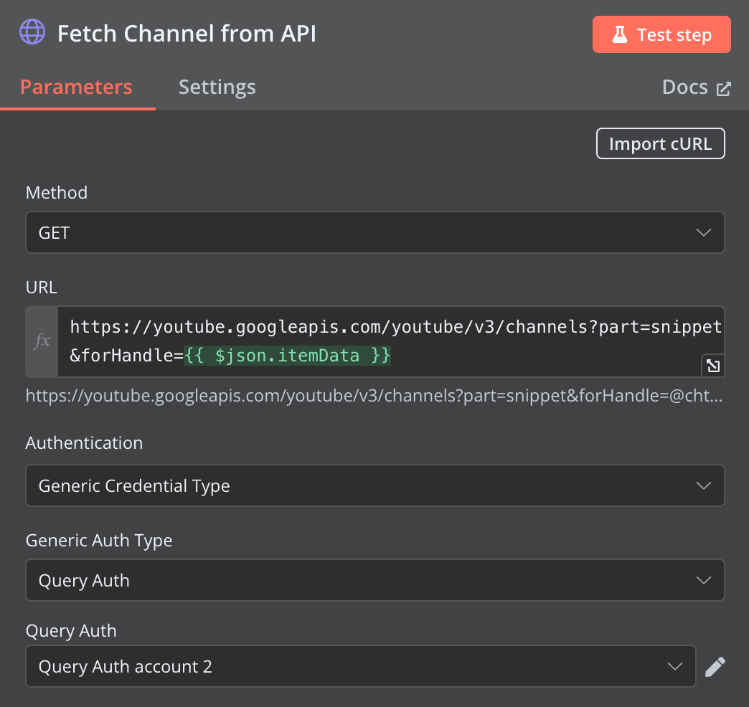Click the globe icon beside the node title

(32, 33)
